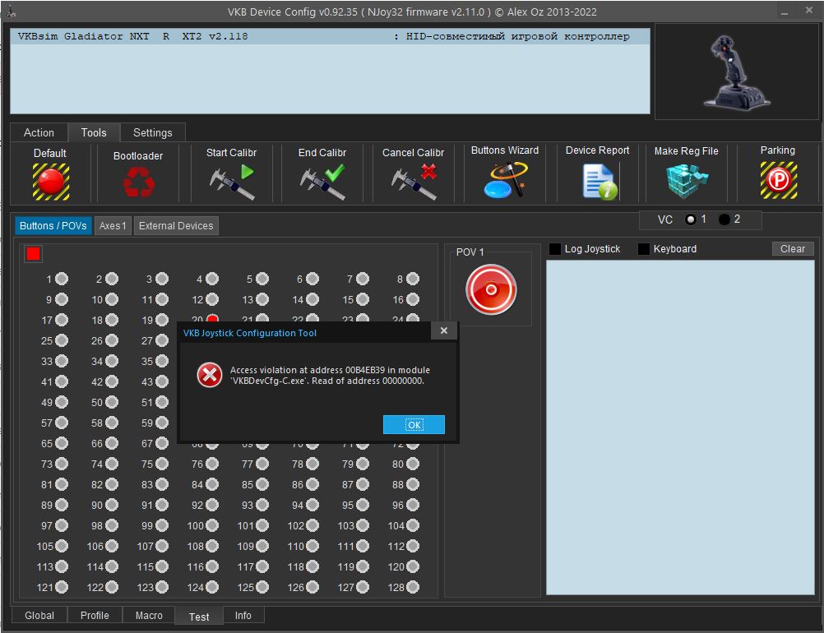Click the Default reset red button icon

51,181
